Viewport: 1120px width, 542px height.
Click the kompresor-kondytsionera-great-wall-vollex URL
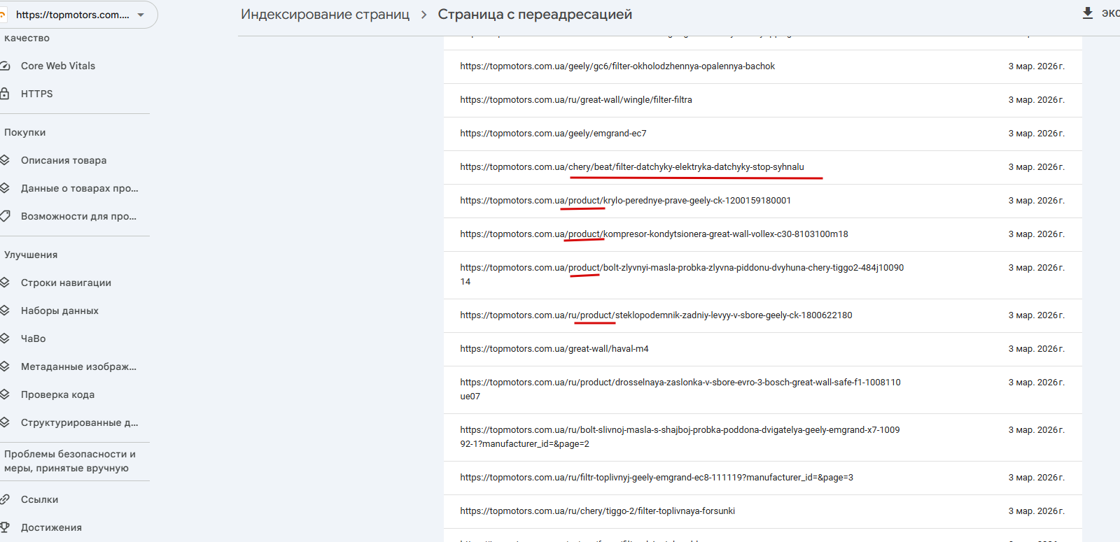point(654,234)
